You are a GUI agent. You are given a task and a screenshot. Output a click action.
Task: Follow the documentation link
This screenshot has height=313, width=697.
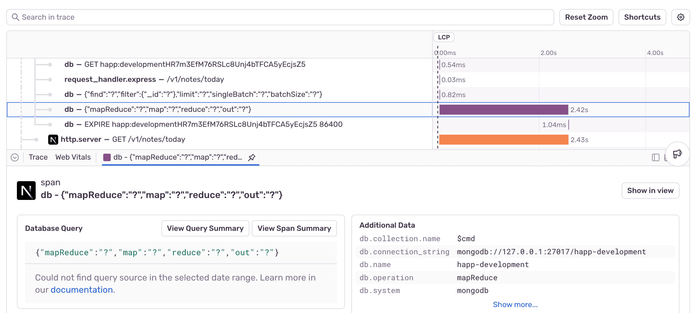(x=82, y=290)
